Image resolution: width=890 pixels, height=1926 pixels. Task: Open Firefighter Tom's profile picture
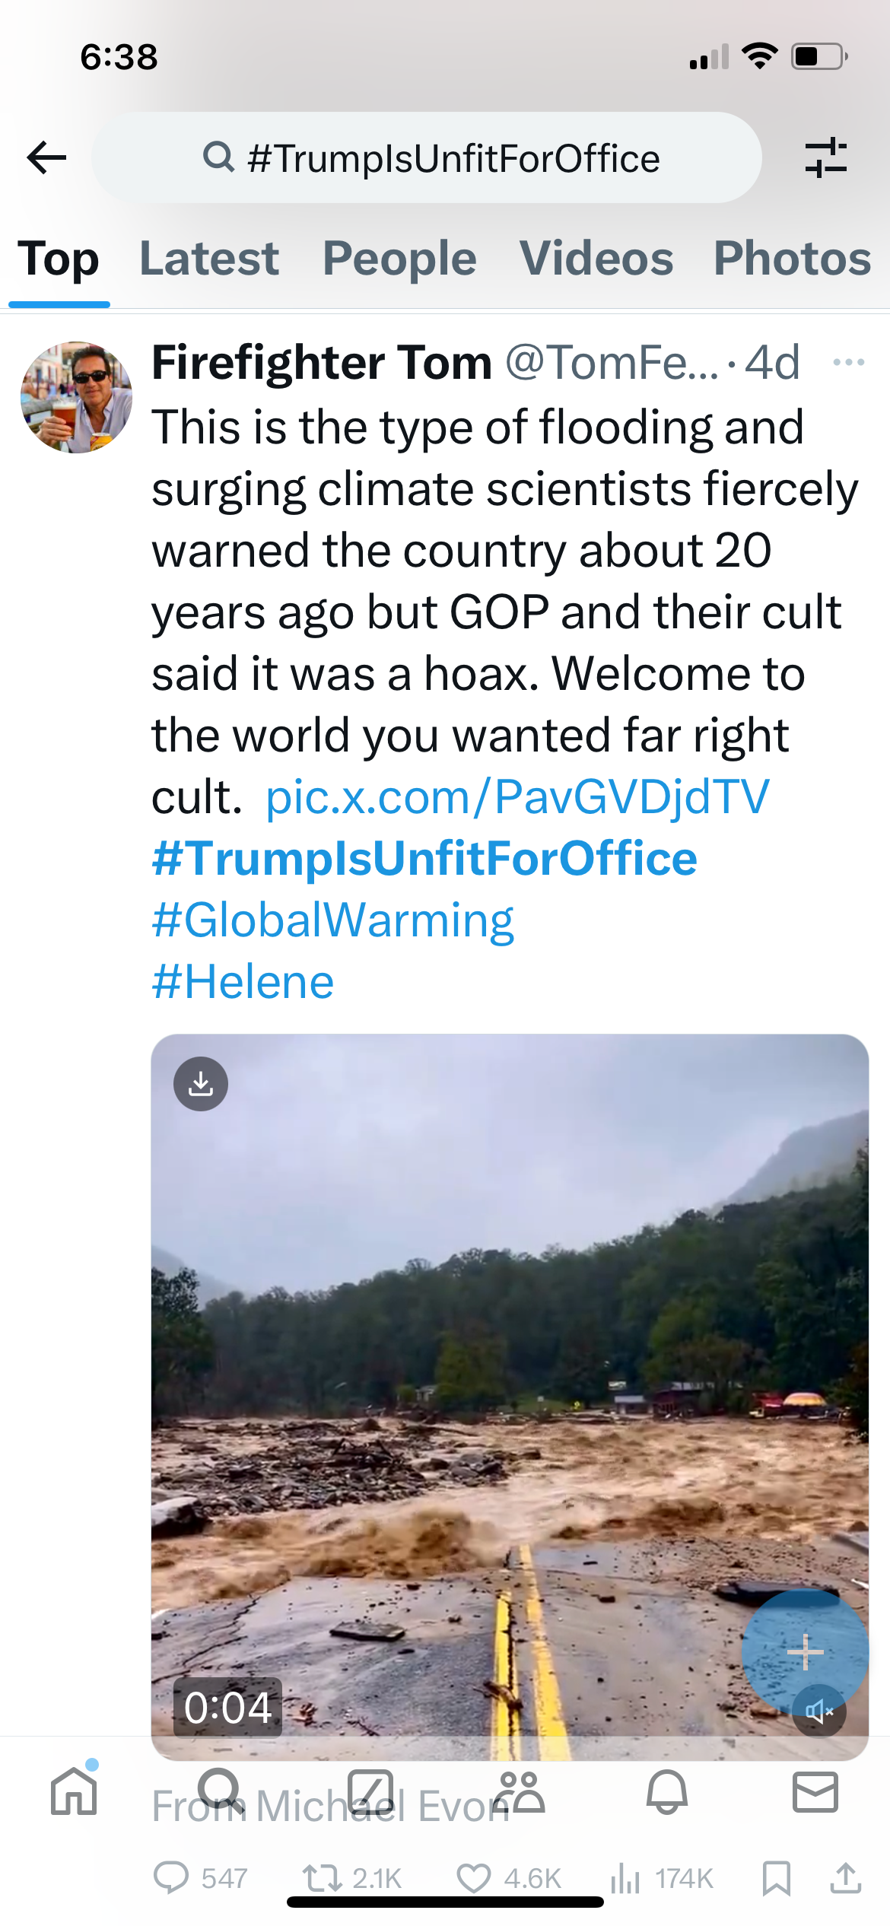76,397
